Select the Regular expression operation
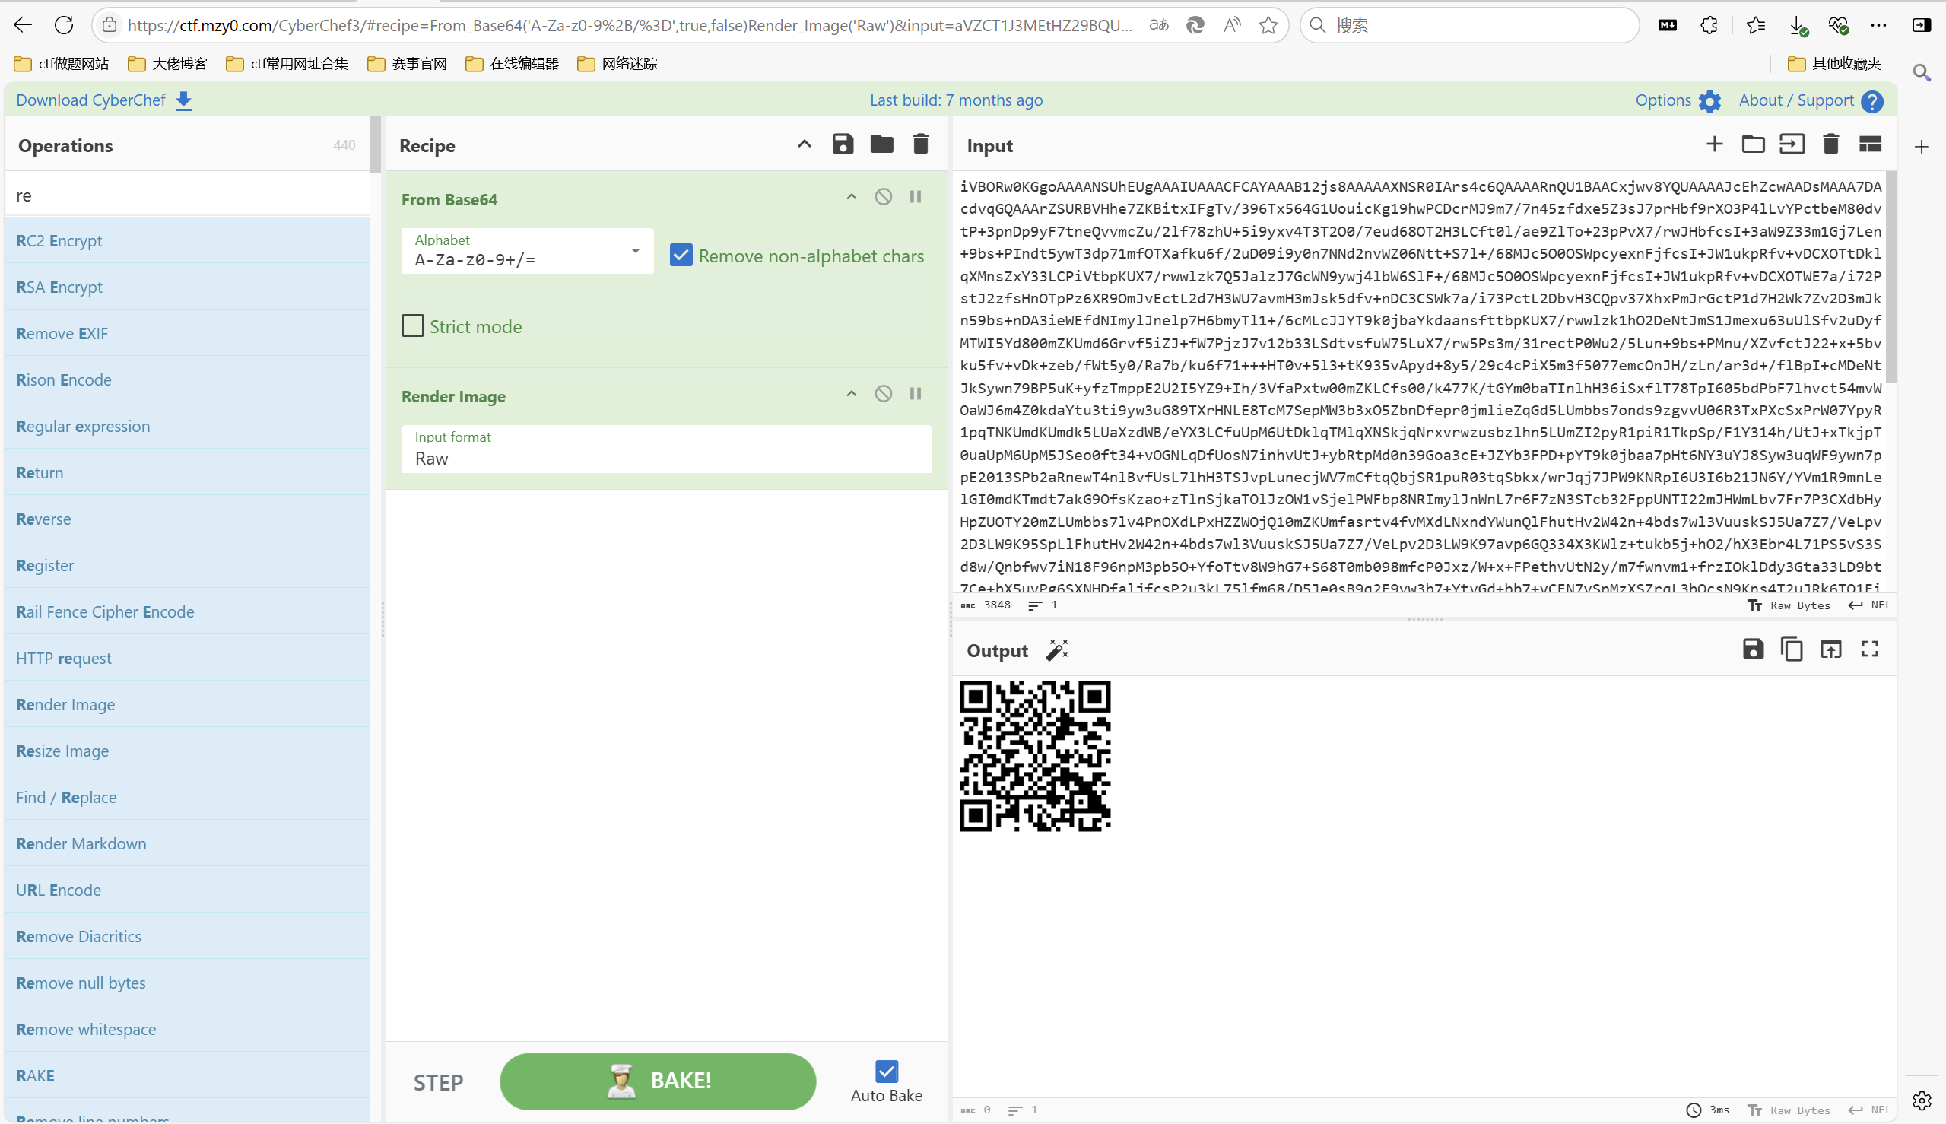 pos(187,426)
